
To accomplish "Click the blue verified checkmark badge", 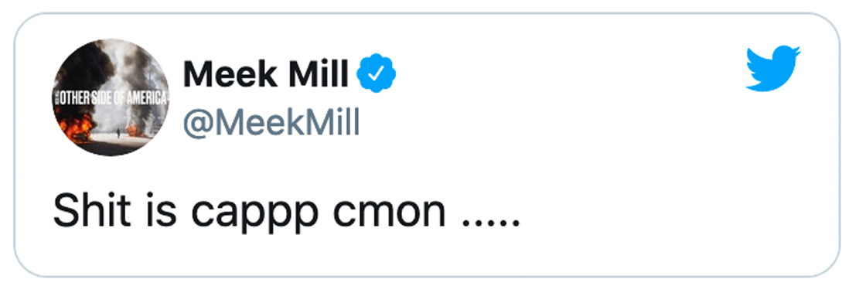I will [x=377, y=73].
